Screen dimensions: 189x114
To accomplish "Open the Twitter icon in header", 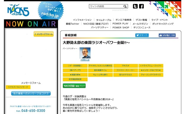I will (x=135, y=6).
